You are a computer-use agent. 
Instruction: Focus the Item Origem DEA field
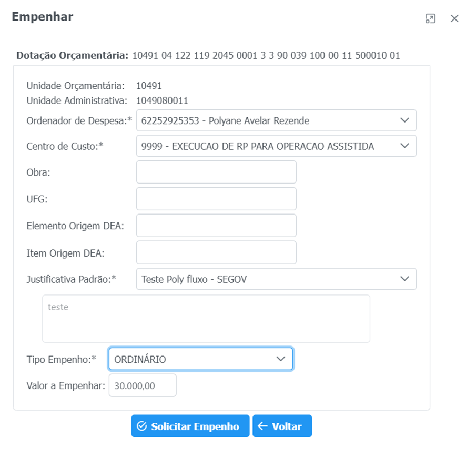[216, 252]
